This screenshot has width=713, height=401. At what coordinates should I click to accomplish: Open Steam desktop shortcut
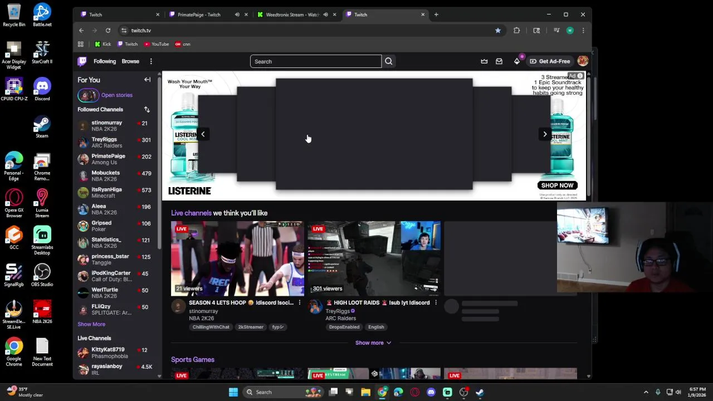point(42,127)
